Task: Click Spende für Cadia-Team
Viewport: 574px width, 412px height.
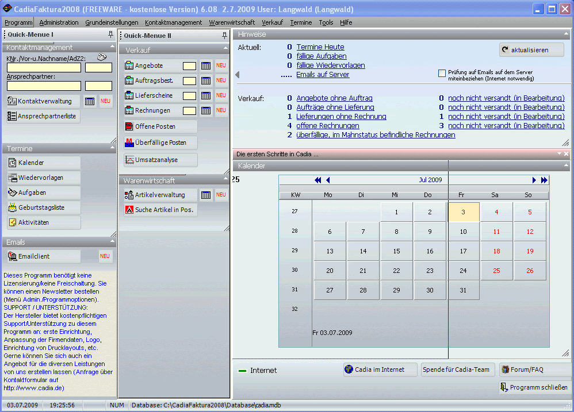Action: point(458,369)
